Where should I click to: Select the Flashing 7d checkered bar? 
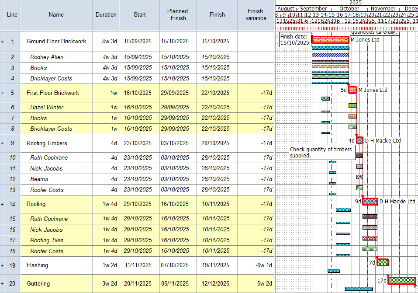[383, 262]
